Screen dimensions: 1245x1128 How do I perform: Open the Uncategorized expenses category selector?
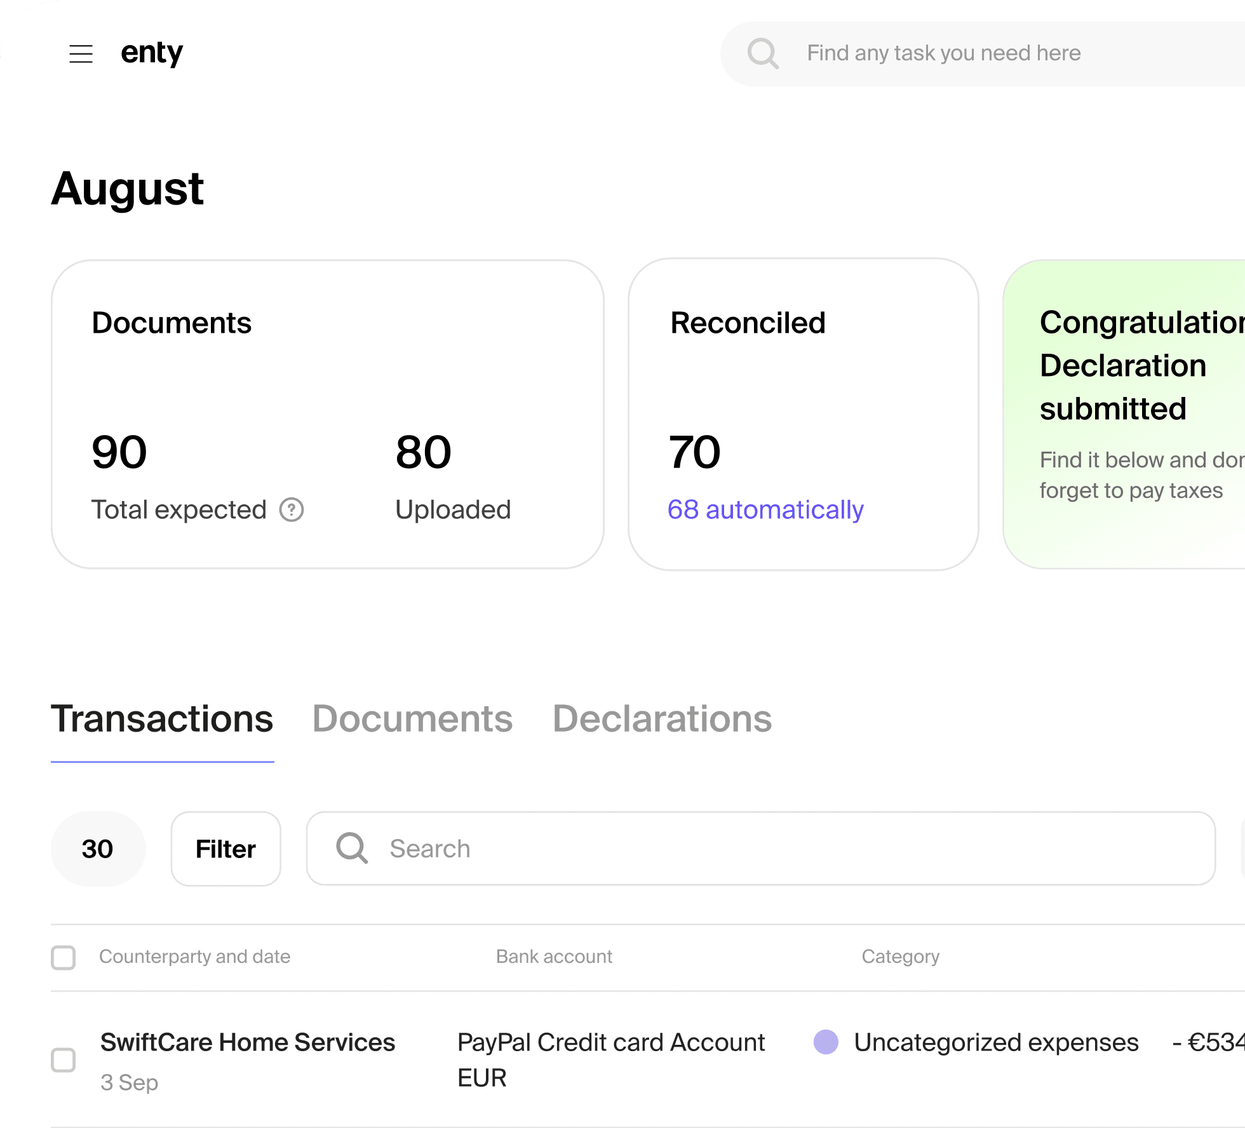995,1042
